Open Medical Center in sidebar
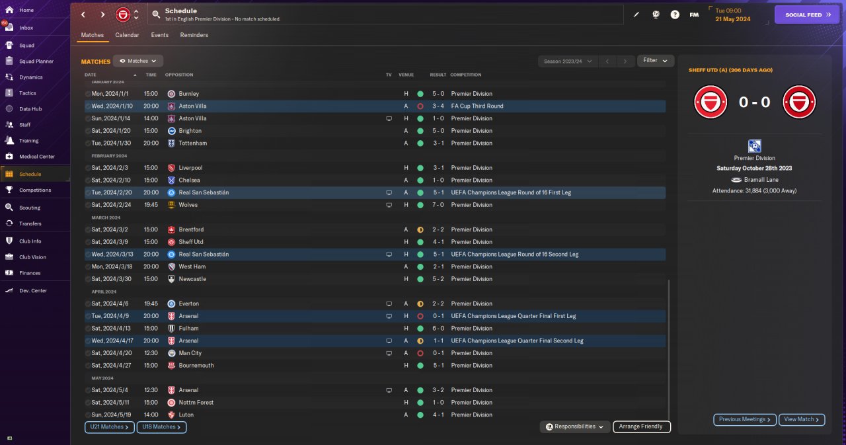 click(37, 157)
